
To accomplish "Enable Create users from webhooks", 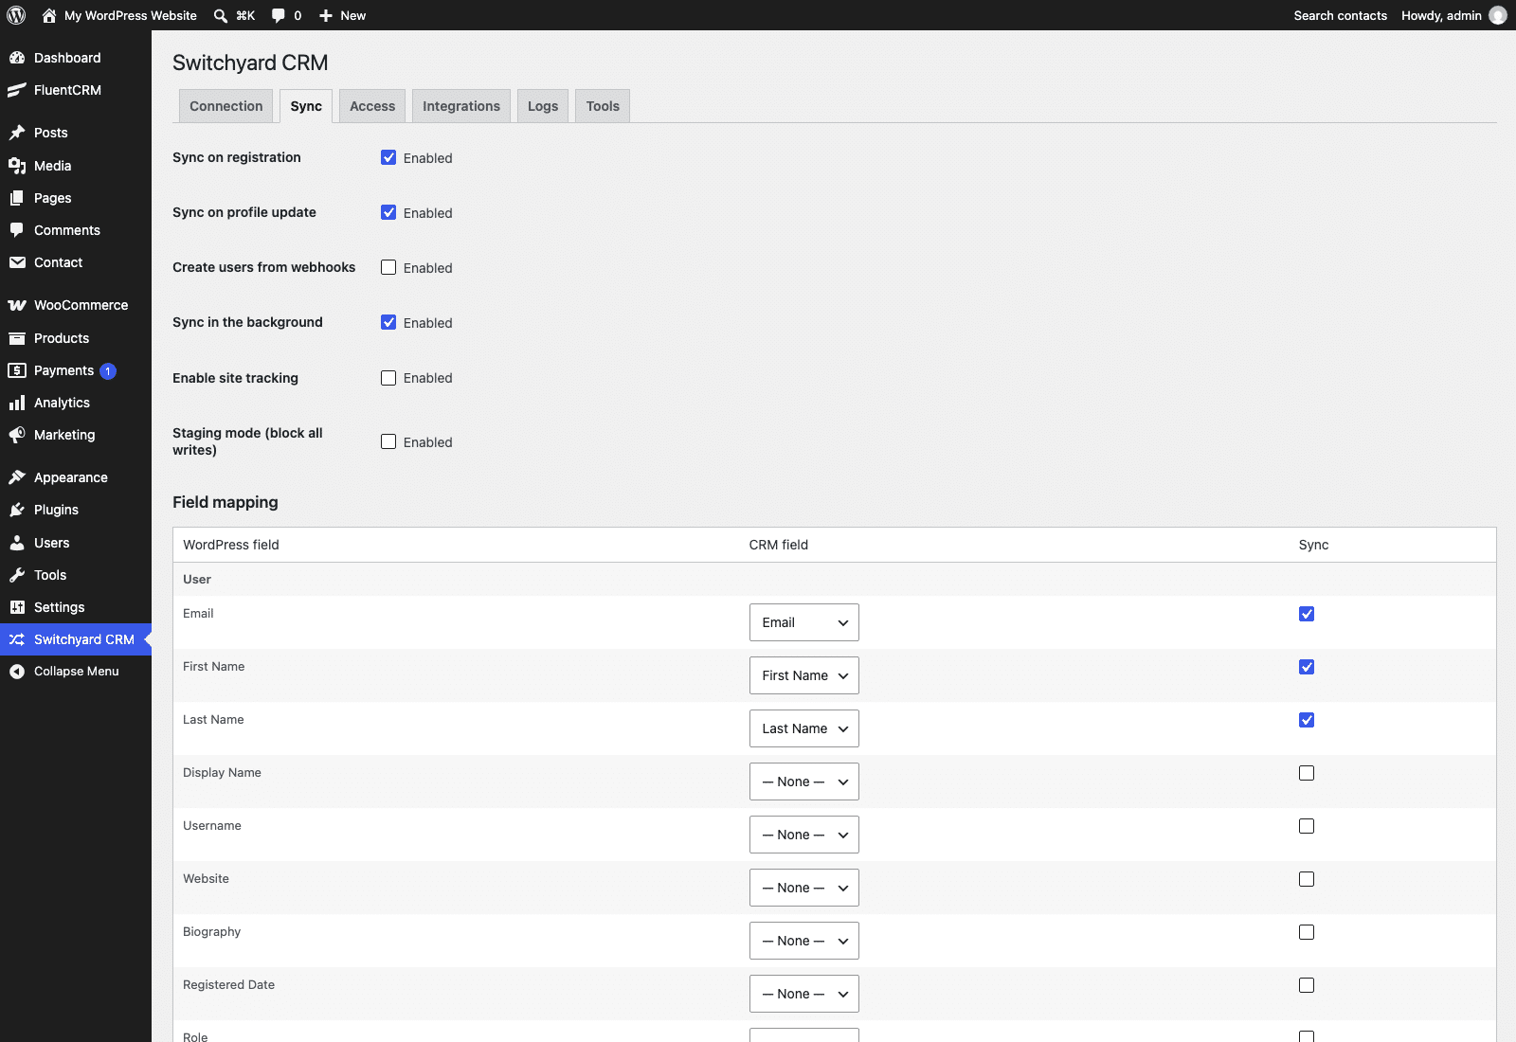I will pos(388,267).
